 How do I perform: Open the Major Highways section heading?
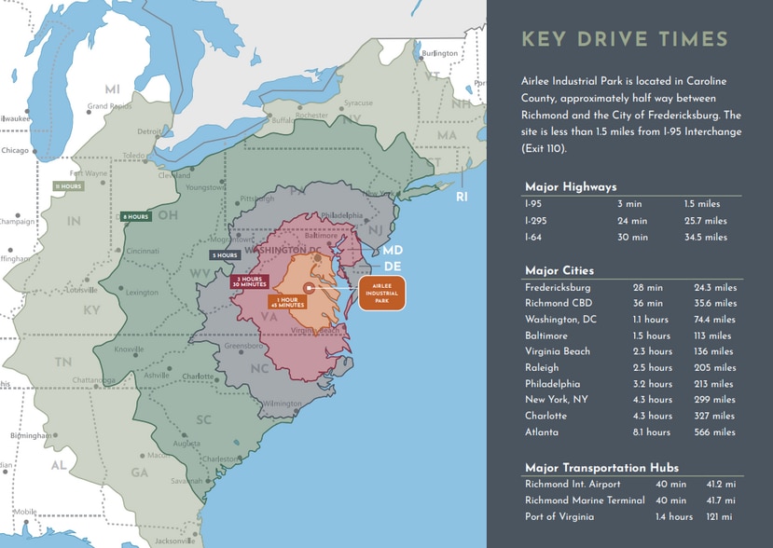coord(571,186)
